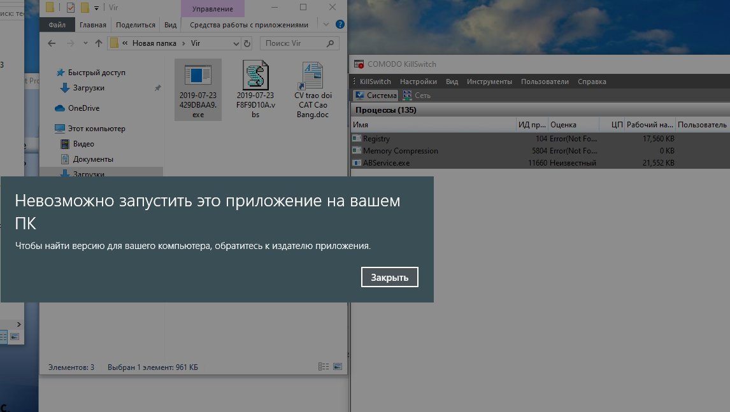Refresh the Vir folder view

pyautogui.click(x=247, y=43)
